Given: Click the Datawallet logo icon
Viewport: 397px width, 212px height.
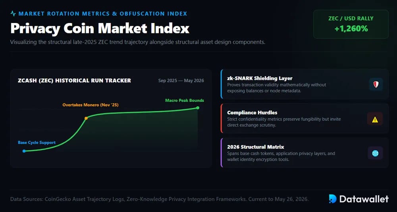Looking at the screenshot, I should [x=332, y=199].
